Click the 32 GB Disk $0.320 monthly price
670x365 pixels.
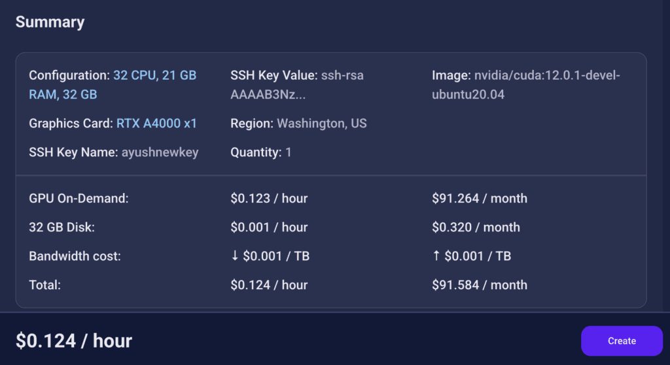click(x=476, y=228)
